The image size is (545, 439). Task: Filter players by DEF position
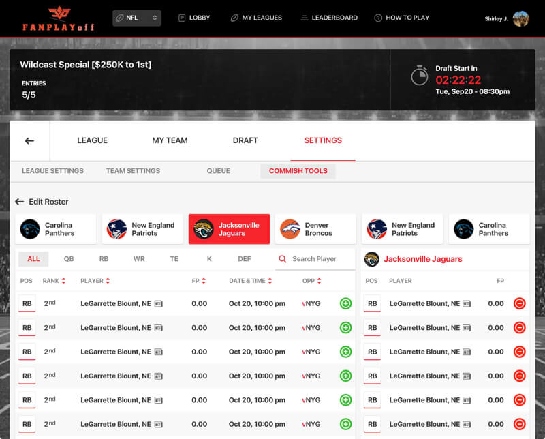coord(245,259)
